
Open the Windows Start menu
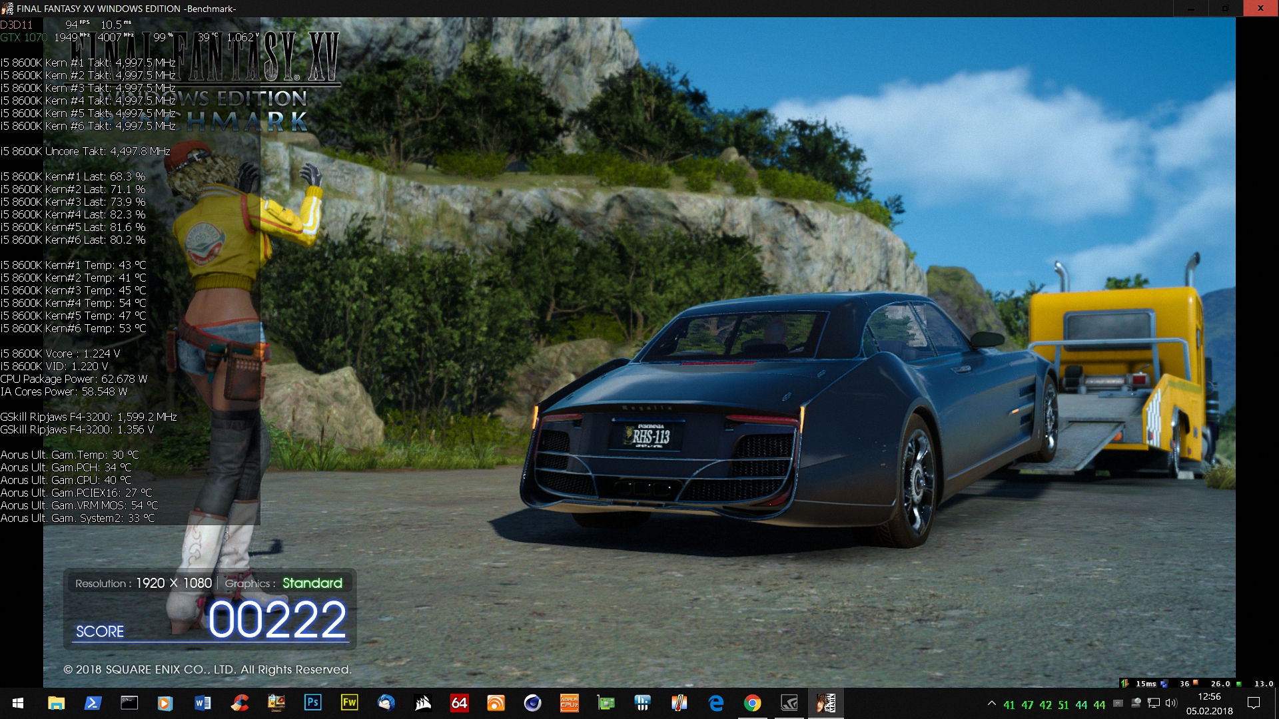[18, 703]
